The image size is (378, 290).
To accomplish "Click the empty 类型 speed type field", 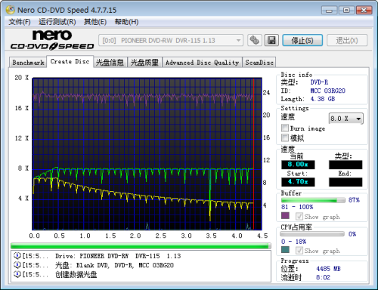I will click(345, 165).
